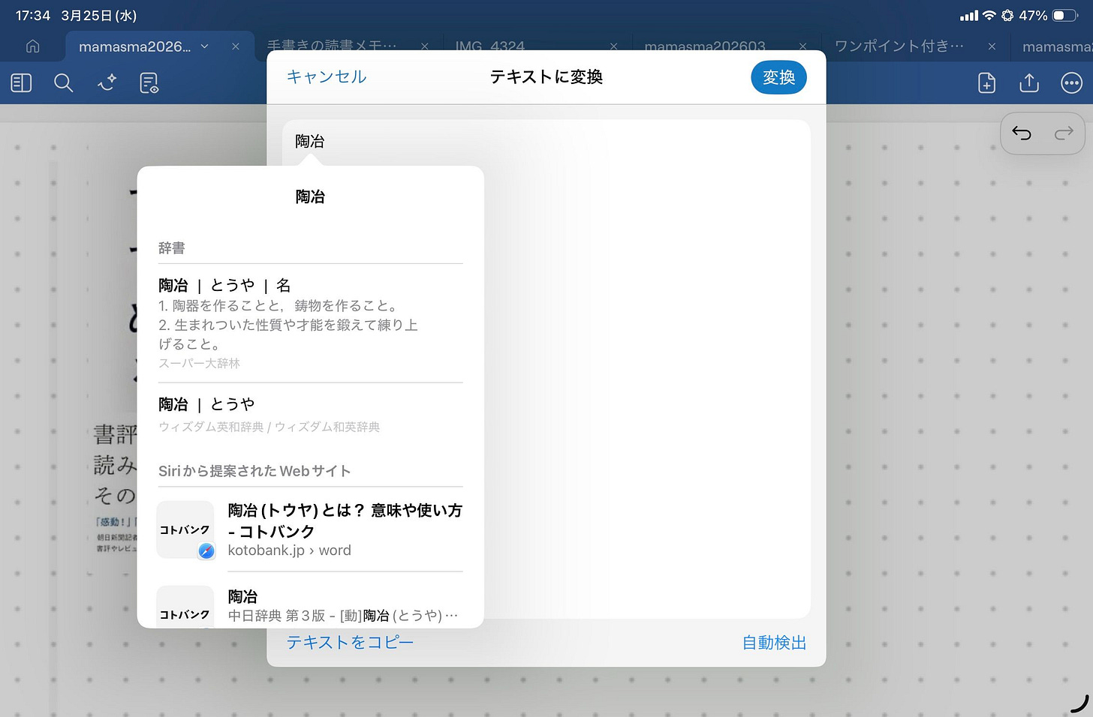Tap the コトバンク thumbnail with Safari badge
This screenshot has height=717, width=1093.
pyautogui.click(x=185, y=529)
